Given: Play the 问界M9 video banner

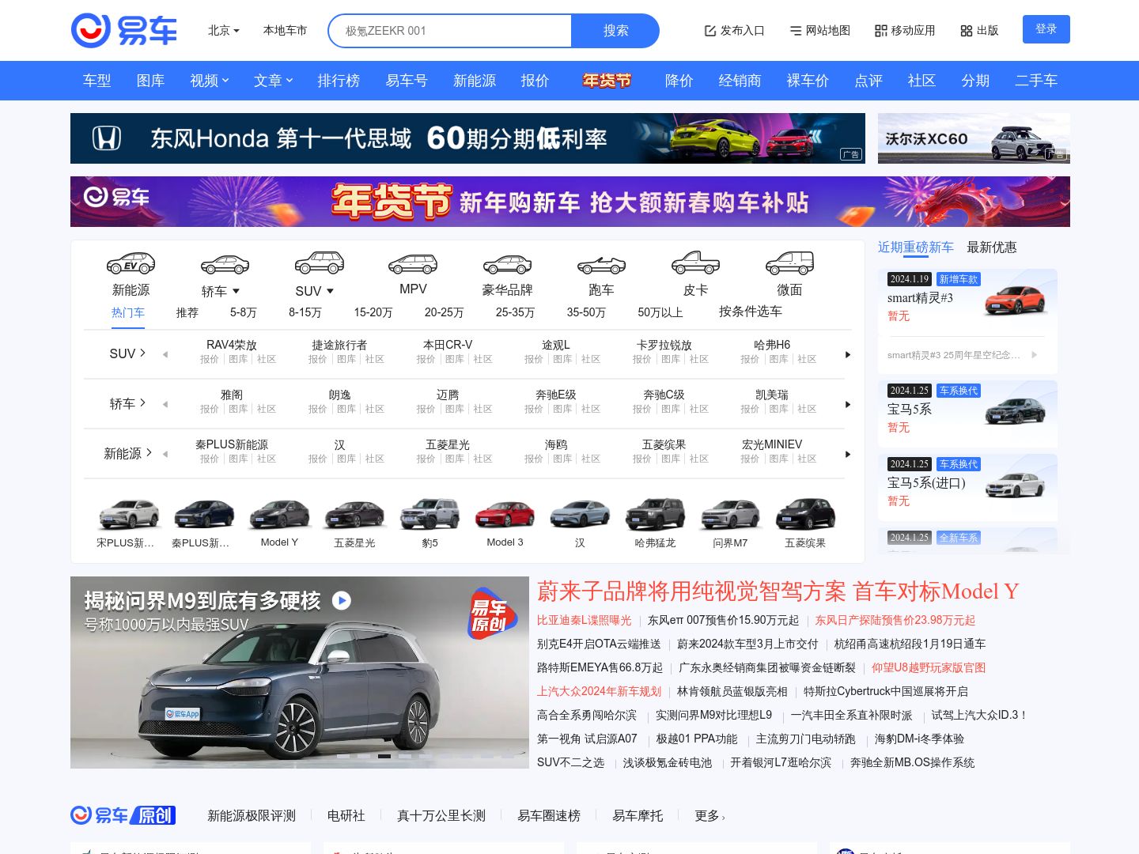Looking at the screenshot, I should pyautogui.click(x=342, y=600).
